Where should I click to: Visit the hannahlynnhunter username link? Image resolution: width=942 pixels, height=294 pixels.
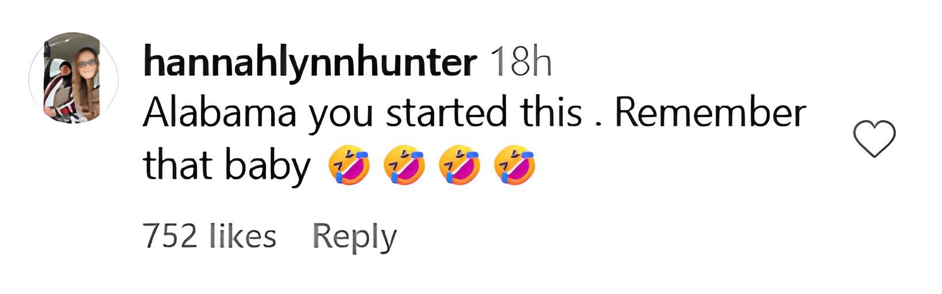click(x=310, y=63)
